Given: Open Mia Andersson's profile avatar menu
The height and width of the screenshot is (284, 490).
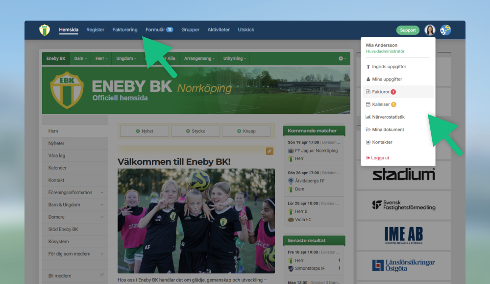Looking at the screenshot, I should (430, 30).
